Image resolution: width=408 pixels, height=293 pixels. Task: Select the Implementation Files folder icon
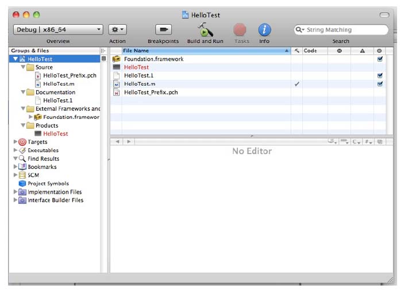pos(22,192)
